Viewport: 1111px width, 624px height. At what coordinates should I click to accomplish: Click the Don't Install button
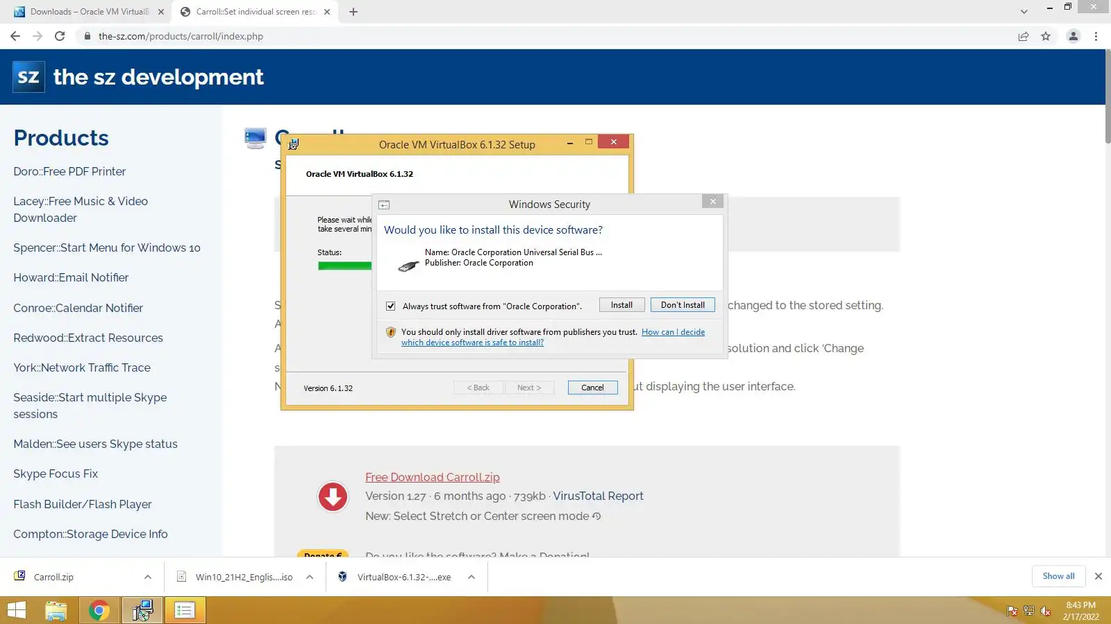[683, 305]
